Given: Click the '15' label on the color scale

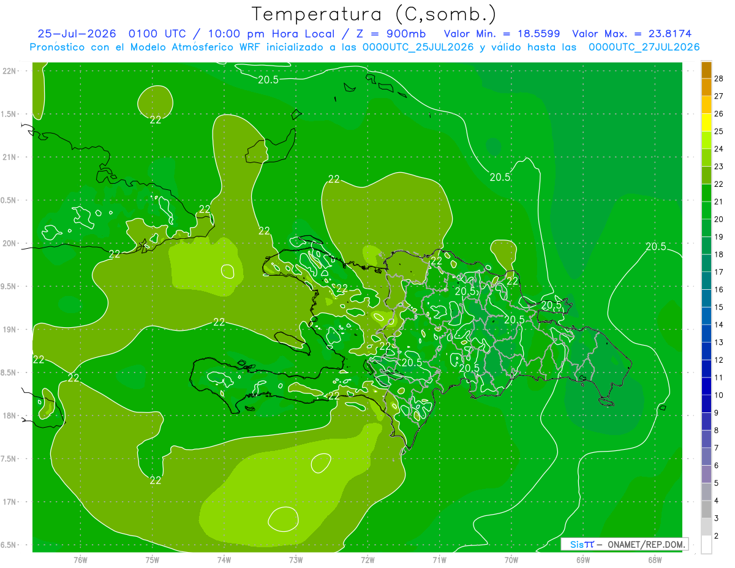Looking at the screenshot, I should (719, 307).
